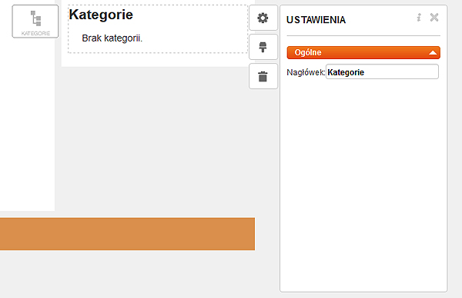Click the Nagłówek label
This screenshot has width=462, height=298.
(x=306, y=72)
